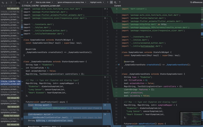This screenshot has width=203, height=127.
Task: Open help from the history panel toolbar
Action: tap(11, 3)
